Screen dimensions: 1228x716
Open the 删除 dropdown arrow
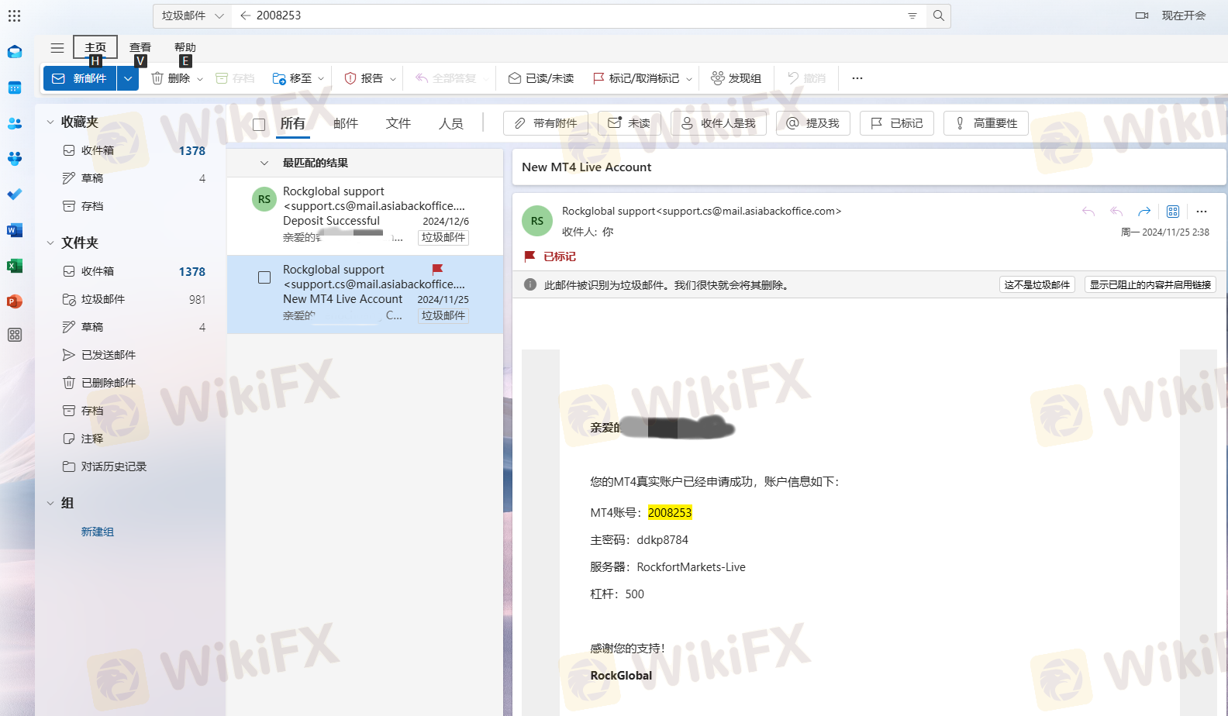[x=200, y=79]
